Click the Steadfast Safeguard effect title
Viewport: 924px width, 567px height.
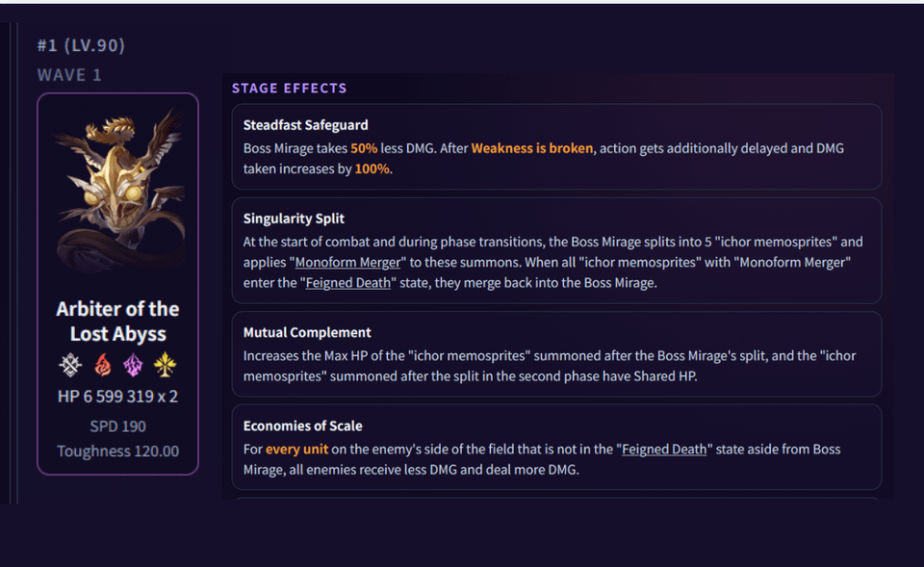(305, 125)
